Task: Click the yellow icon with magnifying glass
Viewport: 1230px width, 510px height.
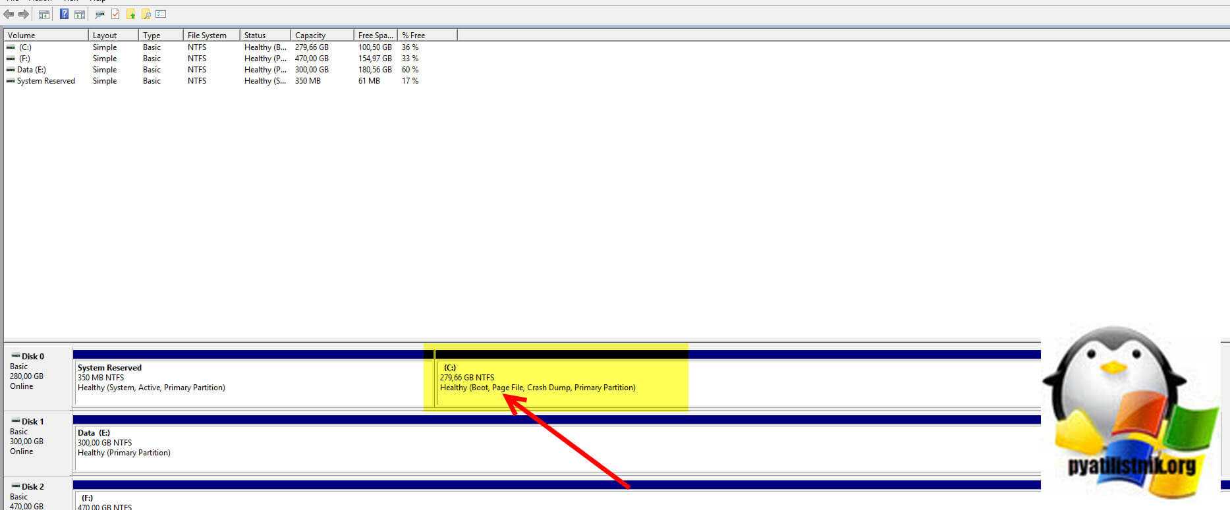Action: 146,14
